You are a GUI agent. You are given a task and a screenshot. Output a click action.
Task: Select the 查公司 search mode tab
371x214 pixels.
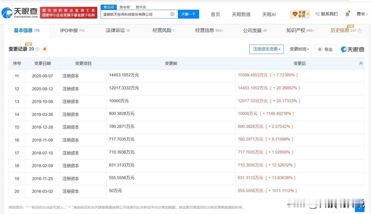tap(109, 7)
